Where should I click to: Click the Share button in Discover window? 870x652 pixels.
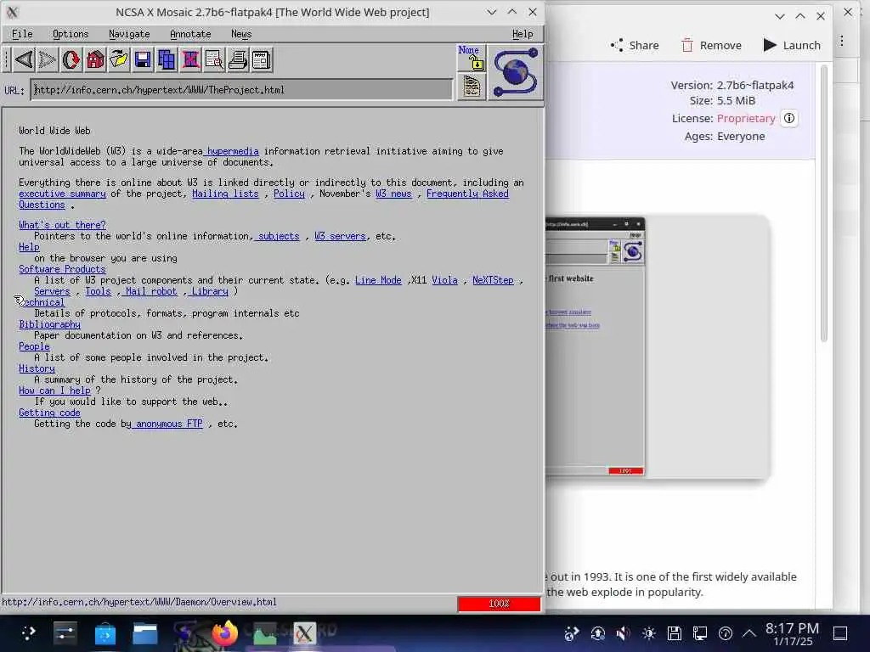coord(635,46)
